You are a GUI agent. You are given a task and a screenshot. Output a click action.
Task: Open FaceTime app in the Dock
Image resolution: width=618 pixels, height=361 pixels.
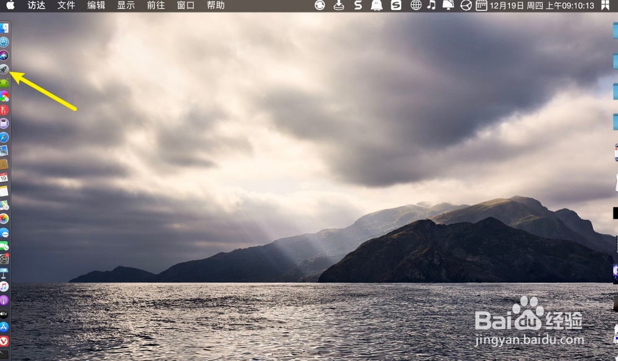tap(4, 246)
